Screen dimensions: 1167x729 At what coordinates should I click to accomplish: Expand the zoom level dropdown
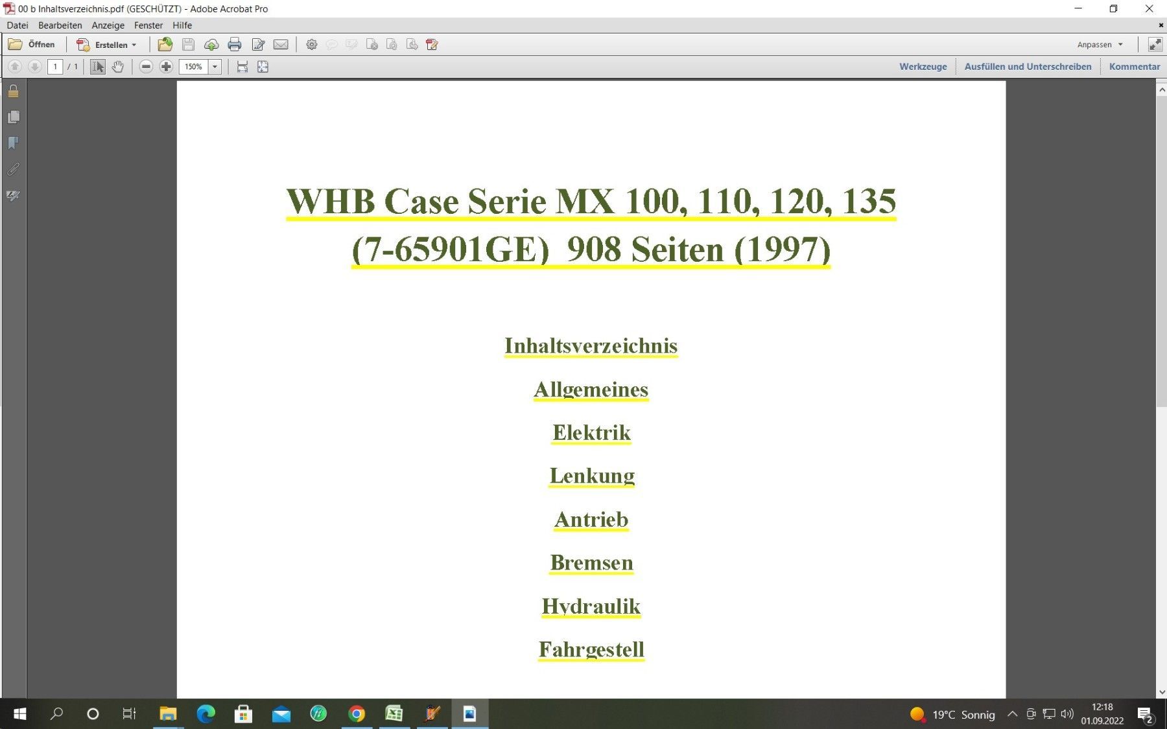[215, 67]
